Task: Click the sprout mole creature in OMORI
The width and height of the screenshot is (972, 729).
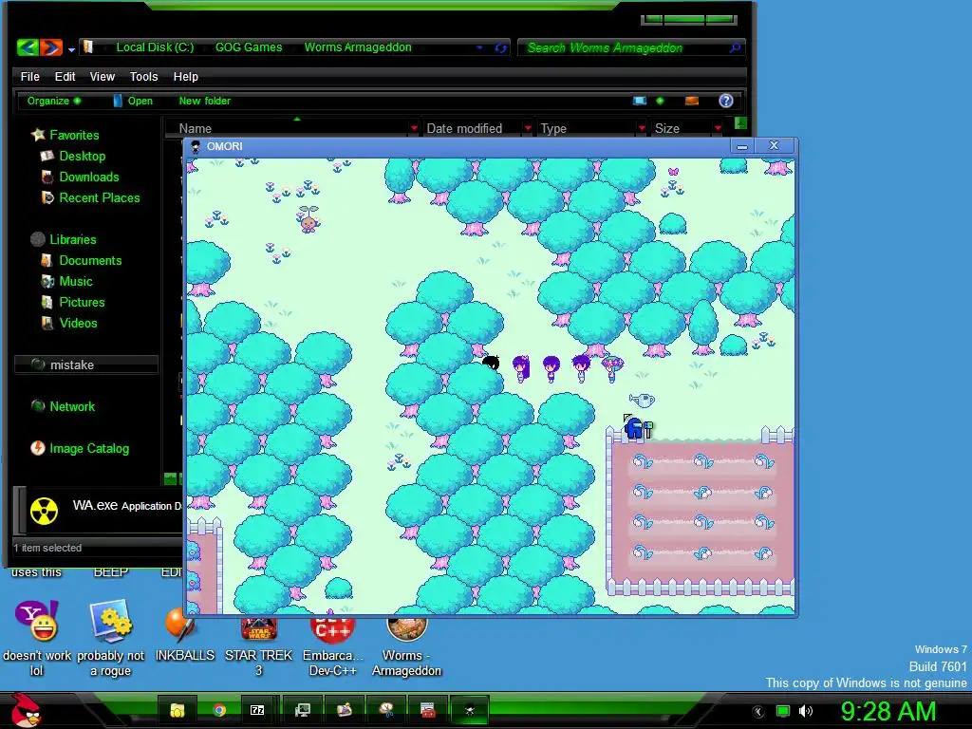Action: 308,219
